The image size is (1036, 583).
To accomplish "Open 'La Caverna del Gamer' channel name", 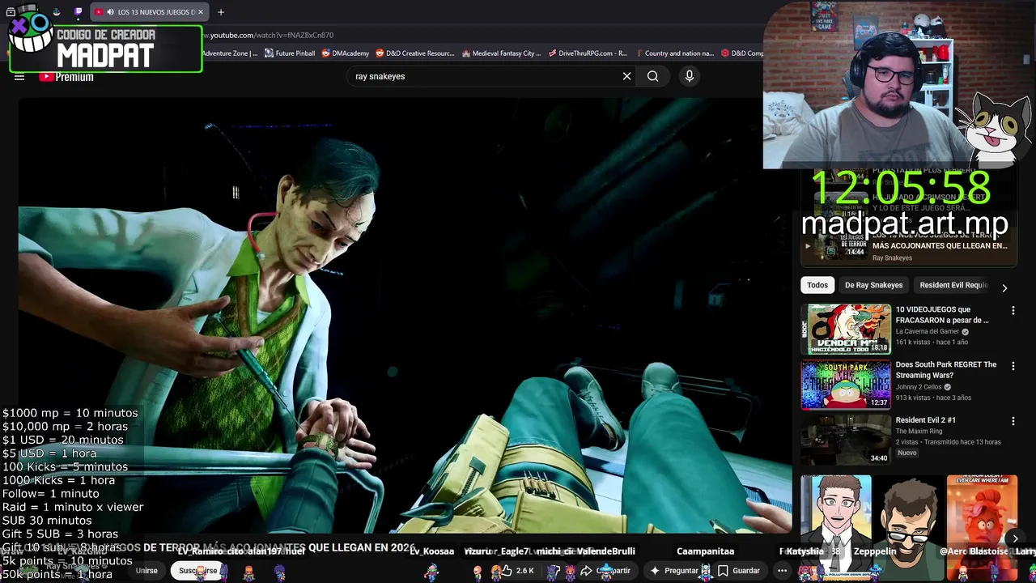I will [927, 331].
